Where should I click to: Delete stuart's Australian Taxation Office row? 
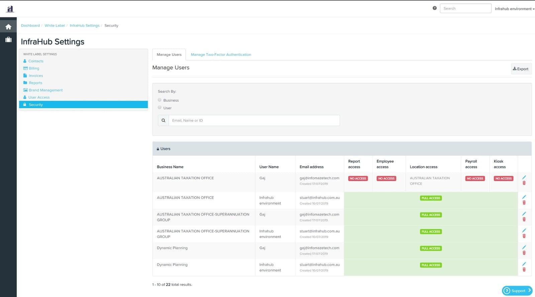pyautogui.click(x=524, y=203)
